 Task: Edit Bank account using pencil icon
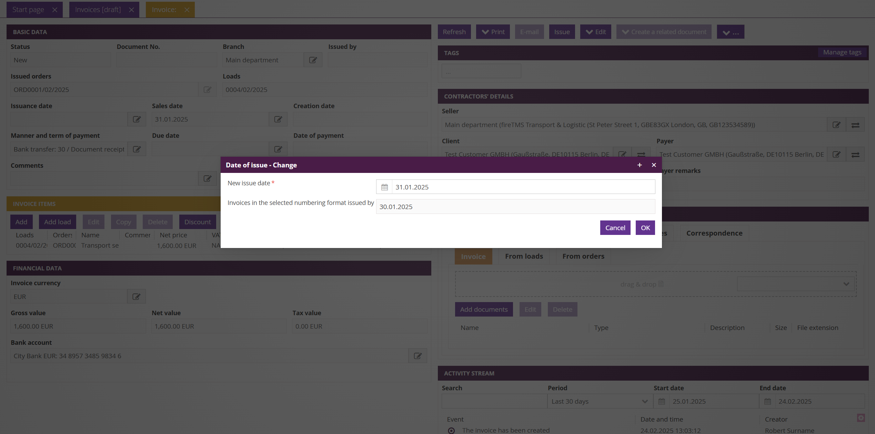pyautogui.click(x=418, y=356)
